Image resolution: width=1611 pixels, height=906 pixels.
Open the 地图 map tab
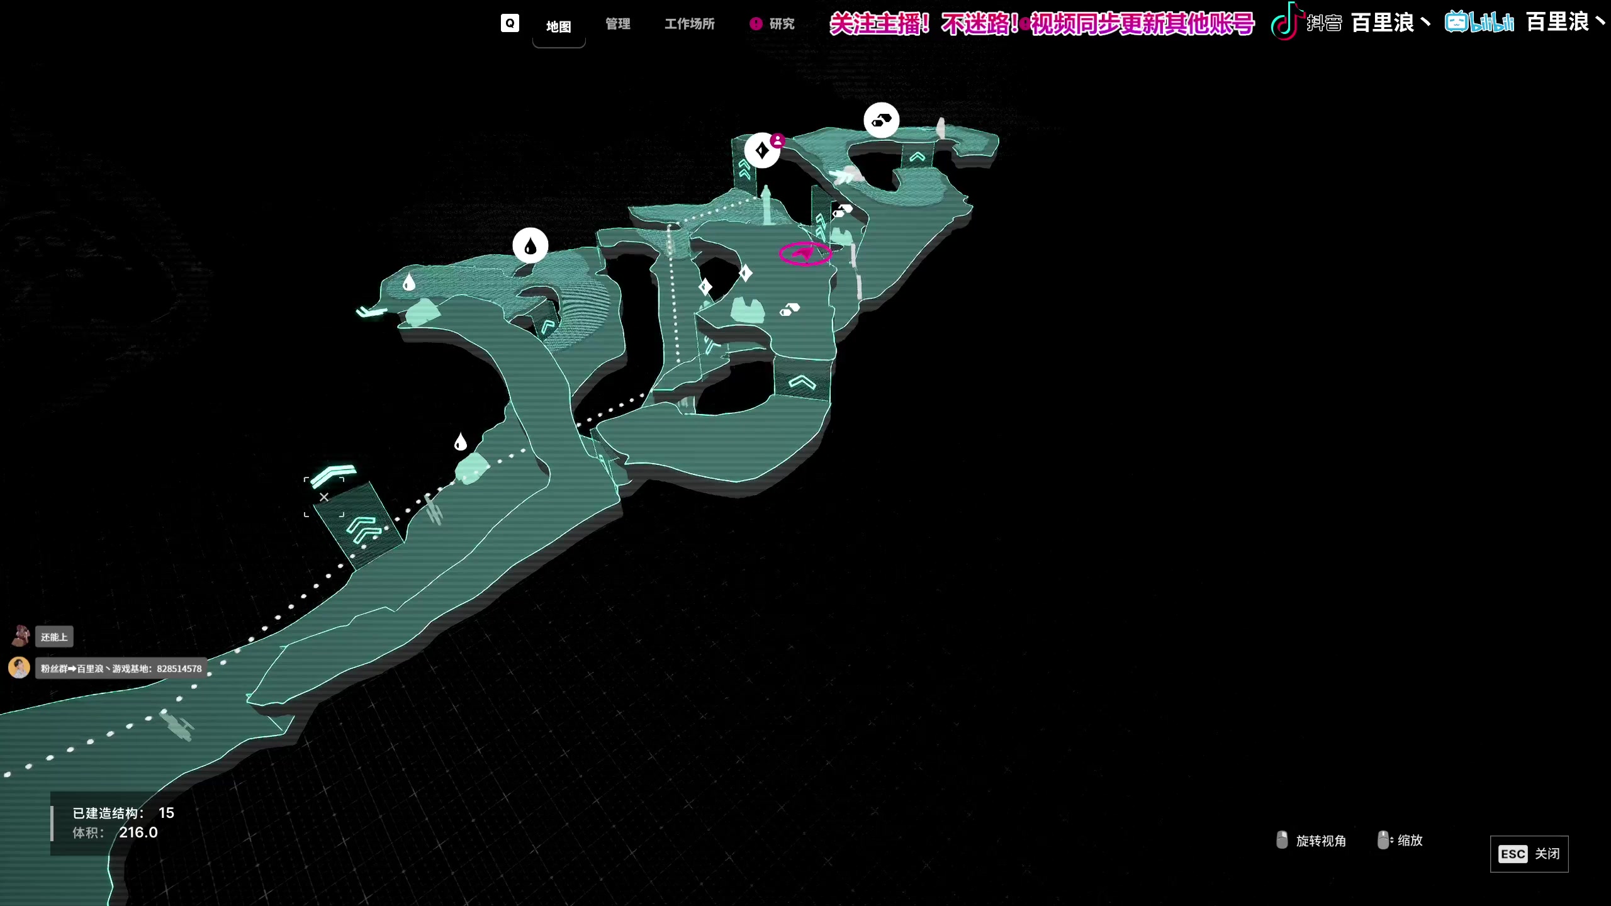[x=558, y=26]
